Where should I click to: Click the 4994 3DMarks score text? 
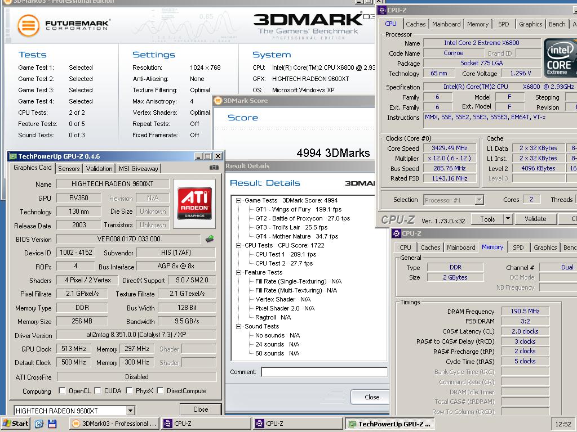click(x=333, y=153)
